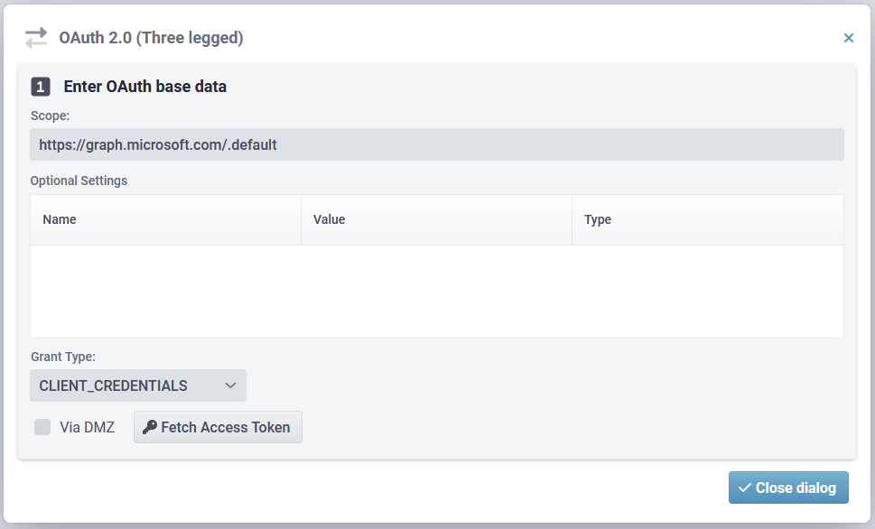Click the checkmark icon on Close dialog
This screenshot has height=529, width=875.
[x=745, y=487]
